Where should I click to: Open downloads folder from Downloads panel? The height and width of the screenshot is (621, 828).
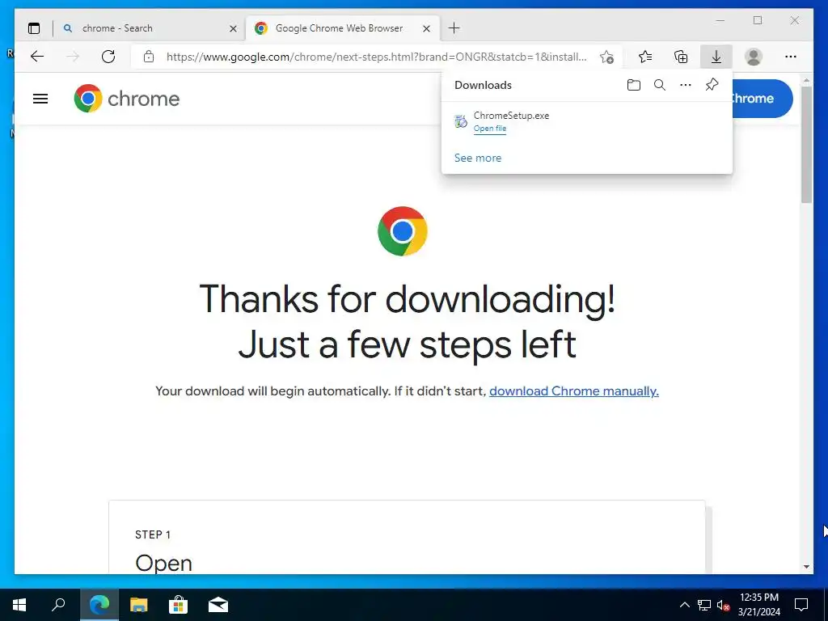tap(634, 85)
